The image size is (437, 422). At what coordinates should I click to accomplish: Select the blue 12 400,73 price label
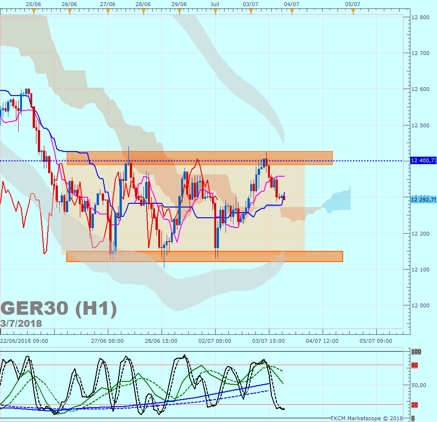(x=423, y=160)
